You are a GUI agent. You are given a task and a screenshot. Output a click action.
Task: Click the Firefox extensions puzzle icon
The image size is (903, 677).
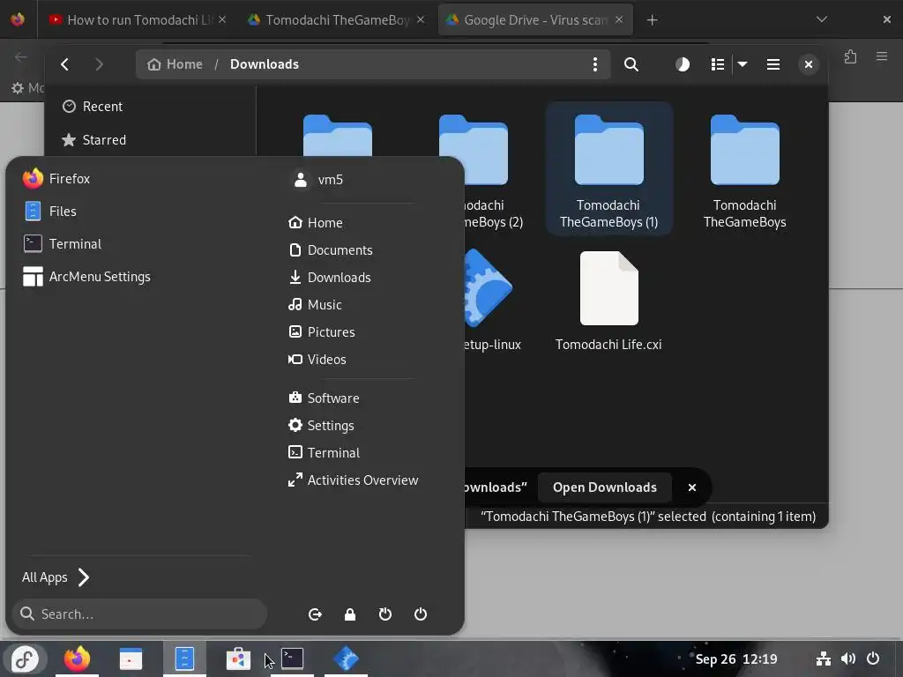pos(851,56)
